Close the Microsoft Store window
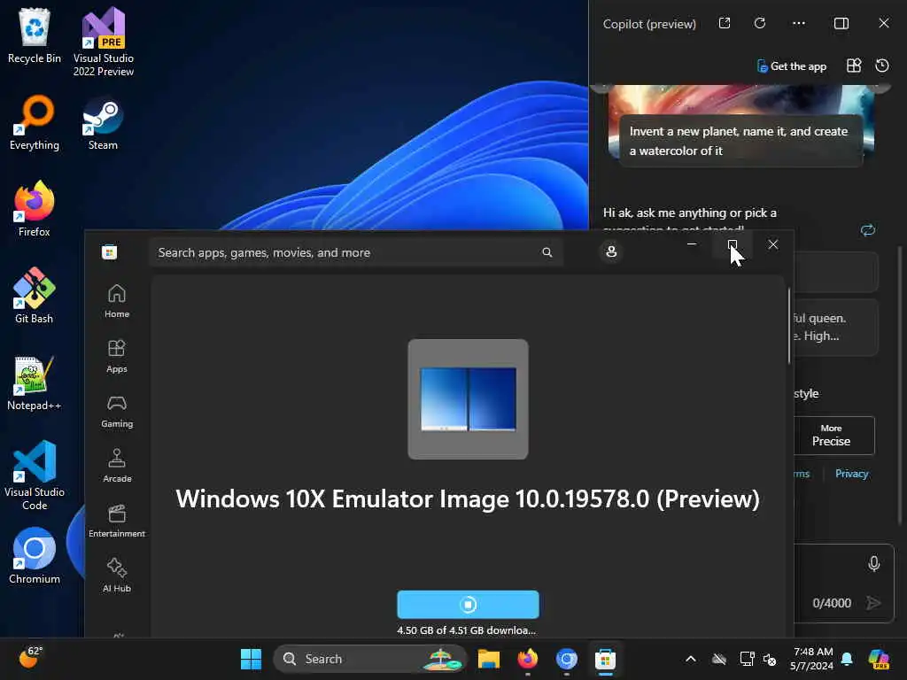The height and width of the screenshot is (680, 907). tap(772, 244)
